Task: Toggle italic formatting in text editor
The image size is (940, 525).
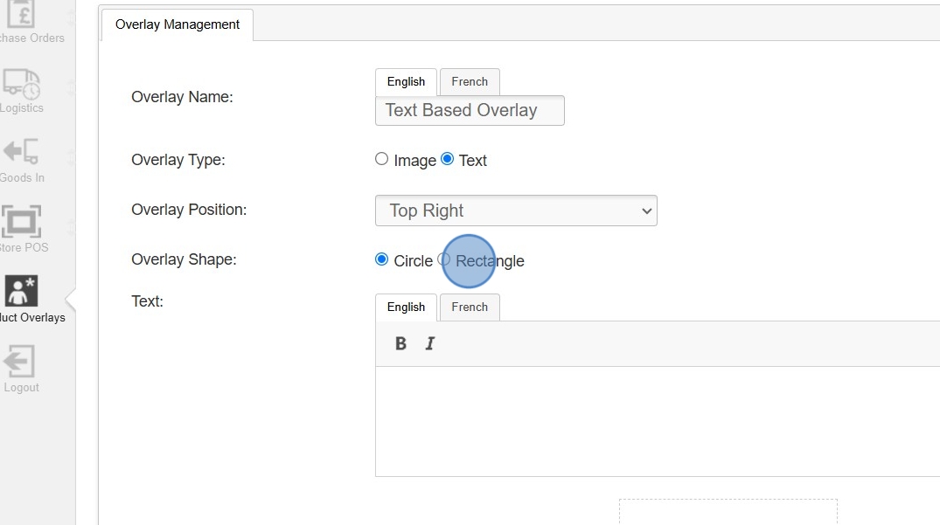Action: point(429,343)
